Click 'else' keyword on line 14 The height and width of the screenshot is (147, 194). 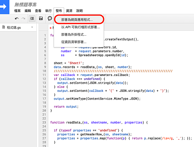(61, 87)
